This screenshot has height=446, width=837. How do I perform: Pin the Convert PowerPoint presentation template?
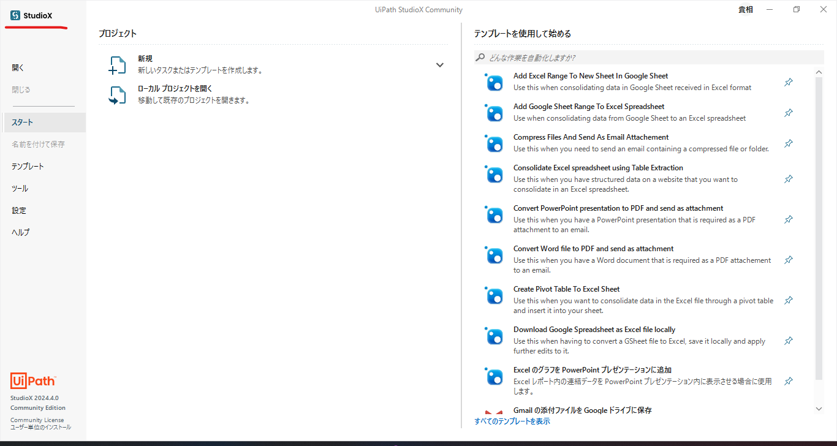tap(789, 219)
